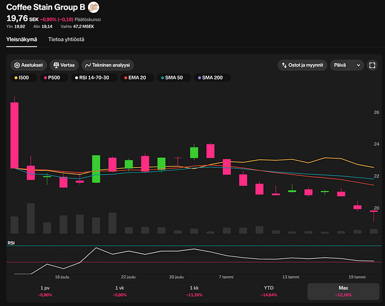This screenshot has height=306, width=385.
Task: Select the YTD time range
Action: [x=268, y=291]
